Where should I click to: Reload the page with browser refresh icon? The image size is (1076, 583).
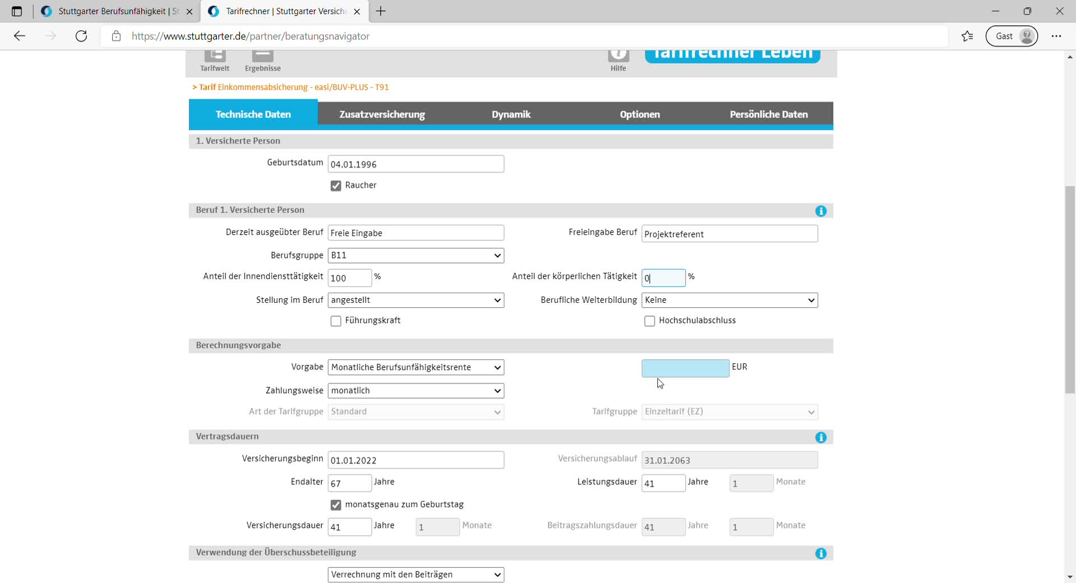81,36
